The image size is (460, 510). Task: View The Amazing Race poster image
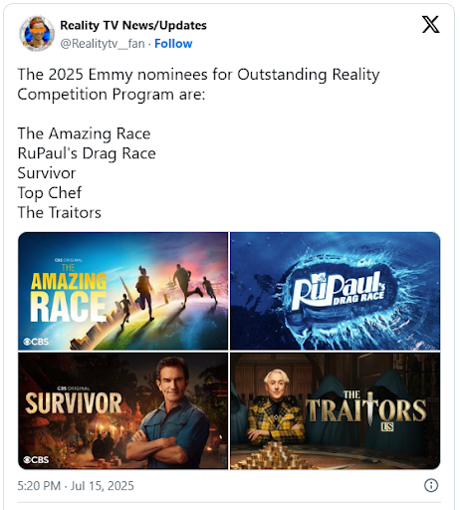coord(122,291)
